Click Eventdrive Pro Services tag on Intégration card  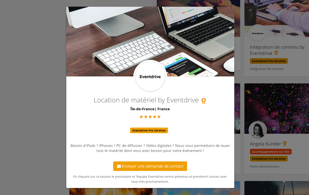click(269, 61)
